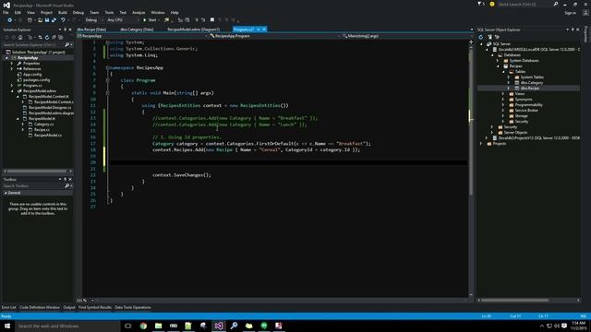Close the Toolbox panel
591x332 pixels.
click(x=70, y=180)
